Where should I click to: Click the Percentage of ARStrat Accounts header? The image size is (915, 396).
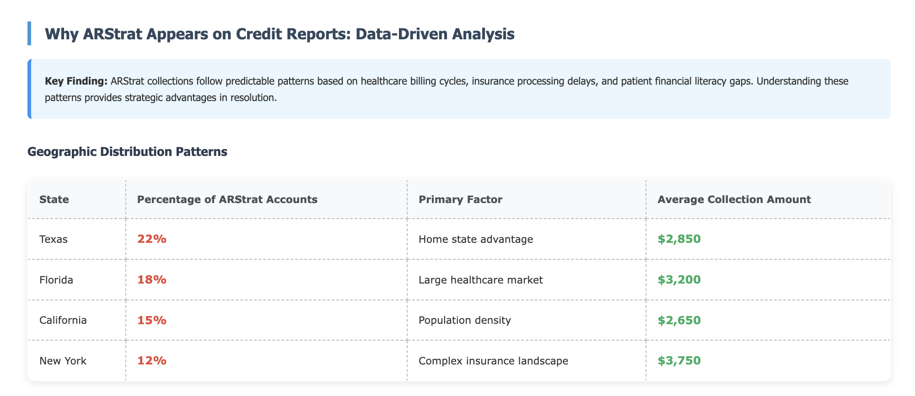[266, 199]
